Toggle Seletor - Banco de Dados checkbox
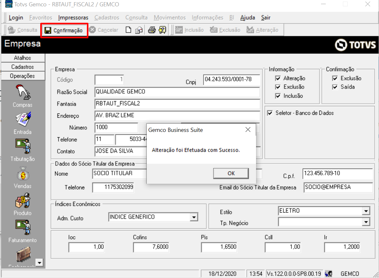 [x=270, y=113]
